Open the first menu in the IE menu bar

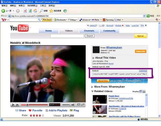click(x=4, y=6)
